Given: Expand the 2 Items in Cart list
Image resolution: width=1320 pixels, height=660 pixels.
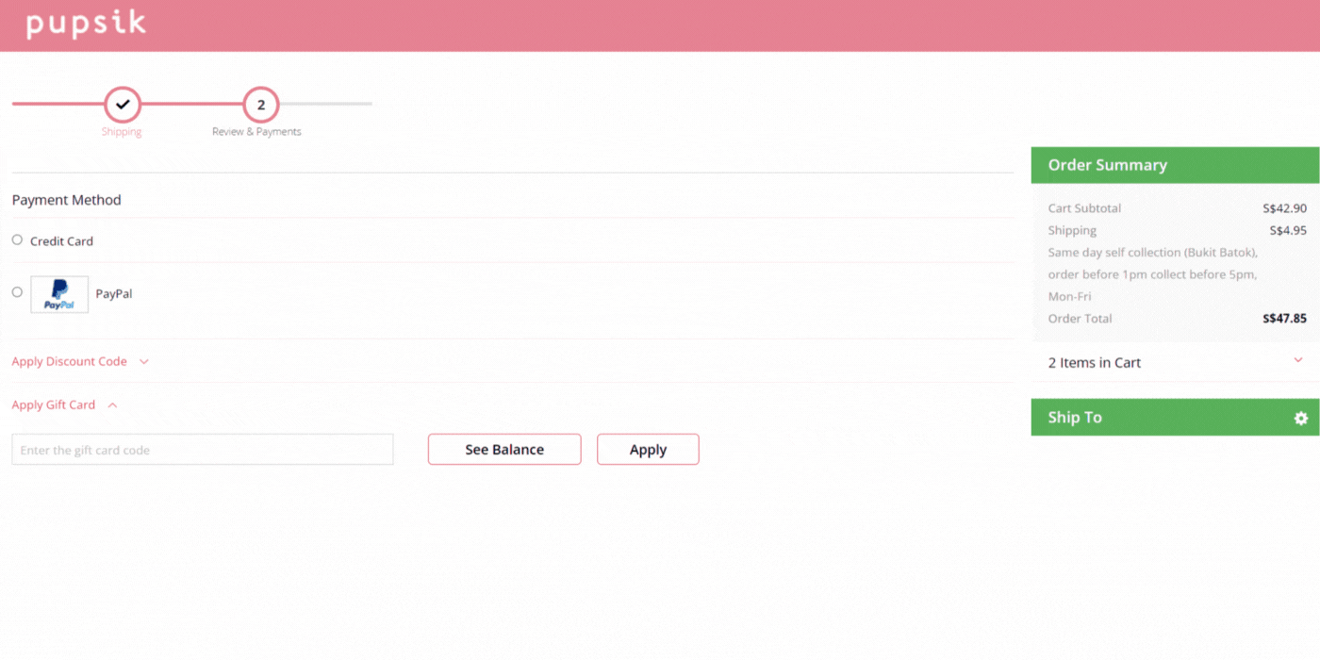Looking at the screenshot, I should [1093, 362].
